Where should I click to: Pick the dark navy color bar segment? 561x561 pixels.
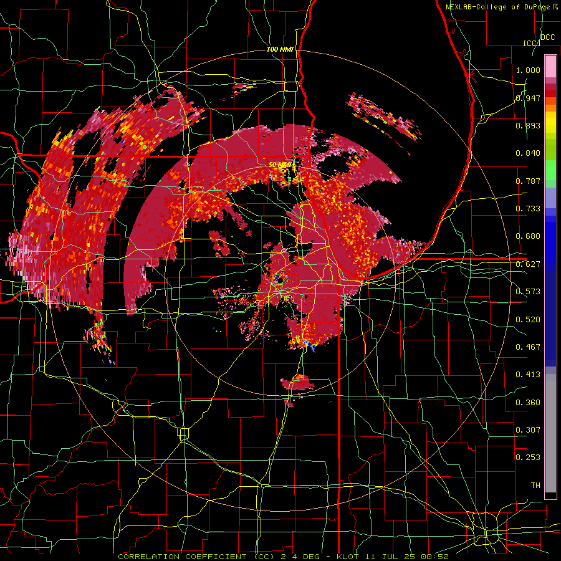pyautogui.click(x=550, y=319)
